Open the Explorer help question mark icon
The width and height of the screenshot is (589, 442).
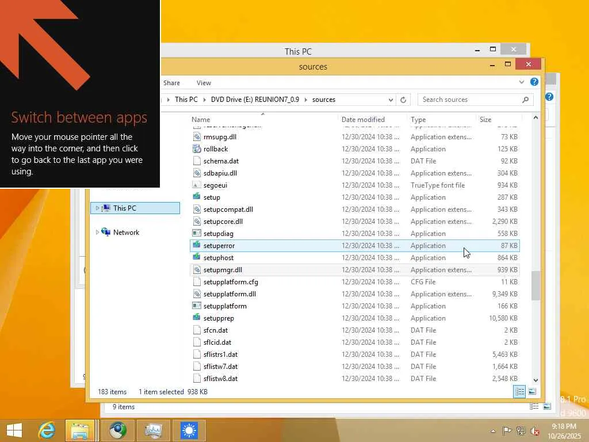[534, 82]
